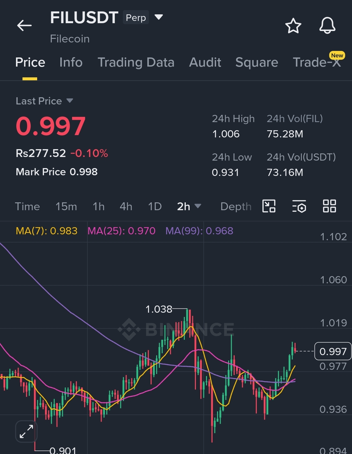Image resolution: width=352 pixels, height=454 pixels.
Task: Switch to Depth chart view
Action: pyautogui.click(x=236, y=207)
